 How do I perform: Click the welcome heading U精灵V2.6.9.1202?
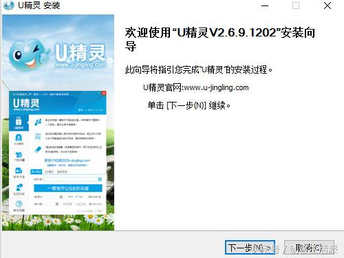tap(220, 39)
